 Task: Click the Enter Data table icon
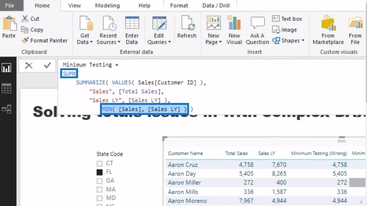(132, 23)
